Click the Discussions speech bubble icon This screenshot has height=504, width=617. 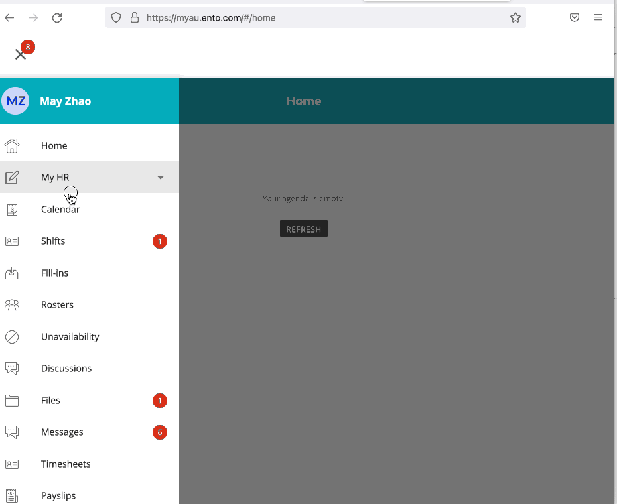(x=12, y=368)
